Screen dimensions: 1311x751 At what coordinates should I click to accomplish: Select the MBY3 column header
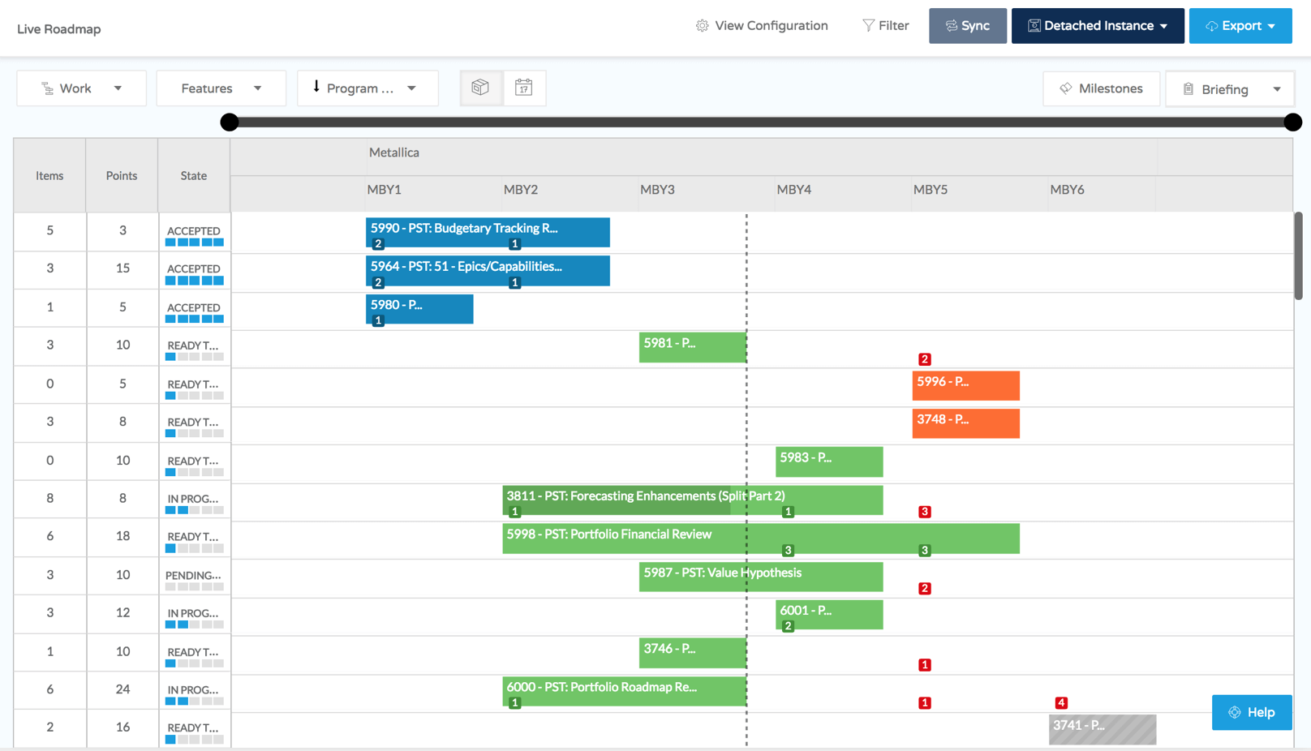pyautogui.click(x=659, y=190)
